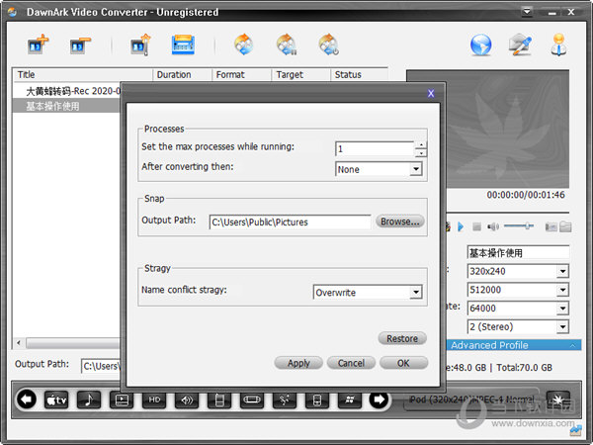Select the music note audio profile icon
593x445 pixels.
tap(89, 400)
